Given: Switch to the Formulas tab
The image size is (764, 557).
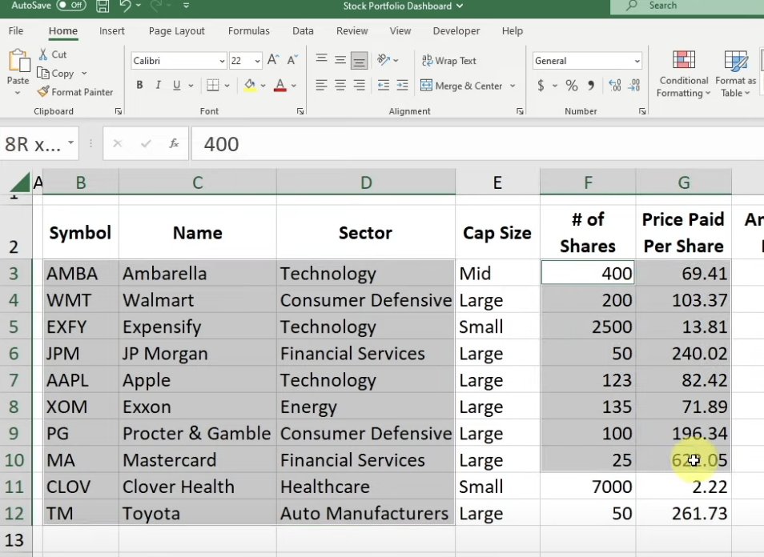Looking at the screenshot, I should (248, 30).
